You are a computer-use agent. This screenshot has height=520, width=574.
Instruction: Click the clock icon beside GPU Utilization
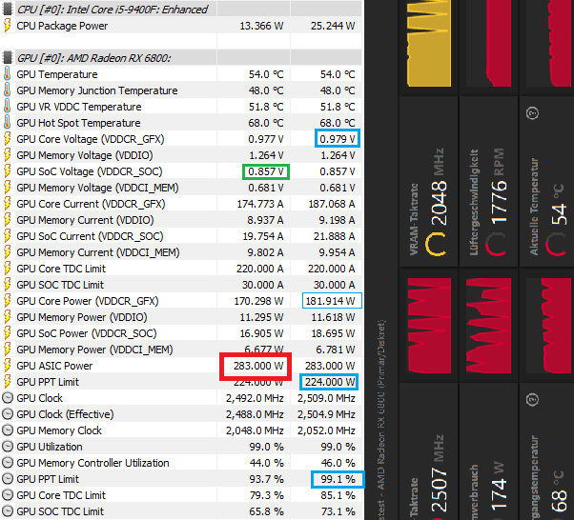(8, 447)
